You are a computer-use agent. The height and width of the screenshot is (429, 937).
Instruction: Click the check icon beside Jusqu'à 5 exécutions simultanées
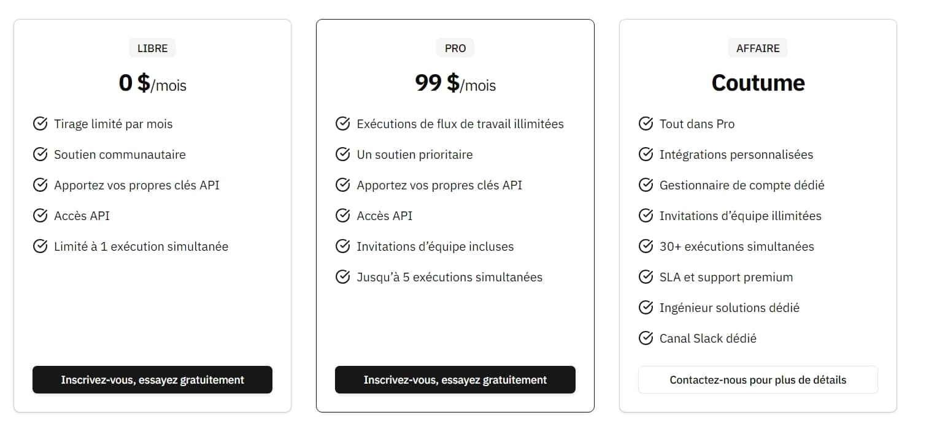343,277
